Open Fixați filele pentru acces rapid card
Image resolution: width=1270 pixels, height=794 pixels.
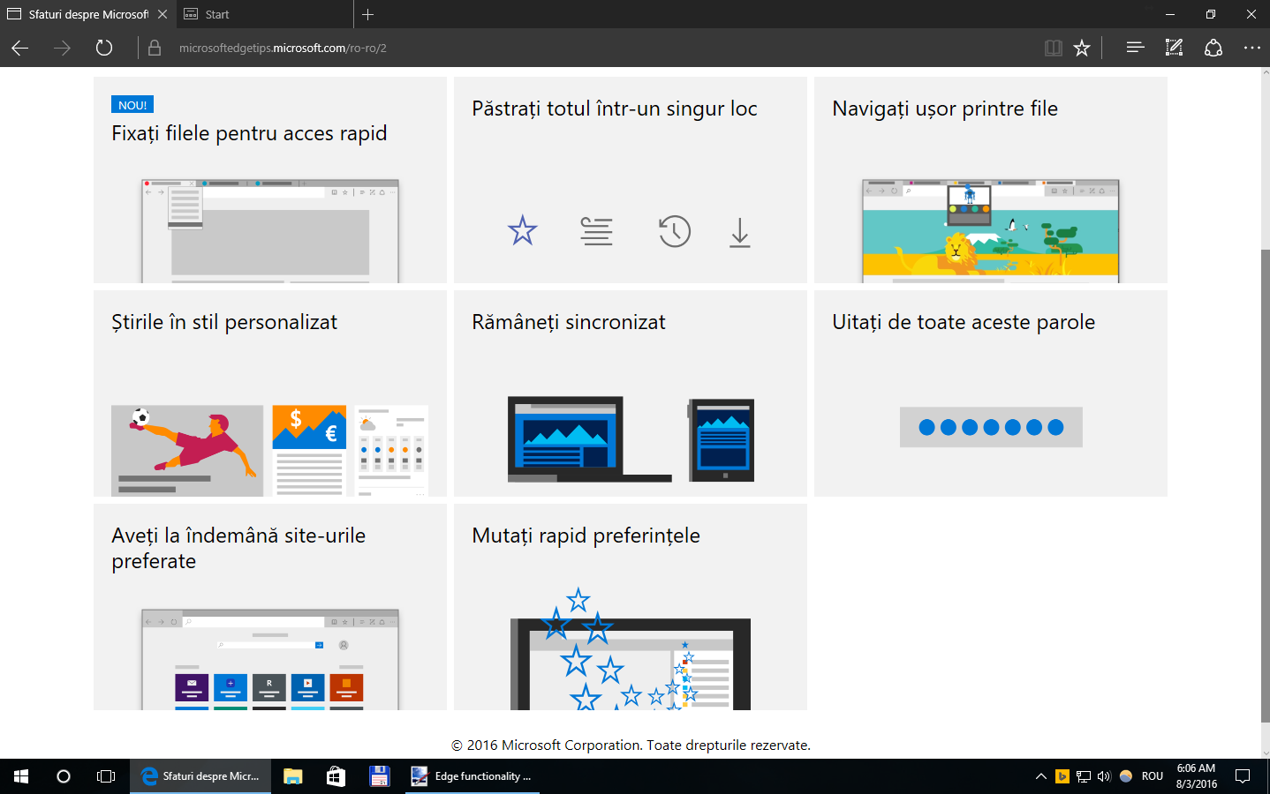pyautogui.click(x=270, y=180)
